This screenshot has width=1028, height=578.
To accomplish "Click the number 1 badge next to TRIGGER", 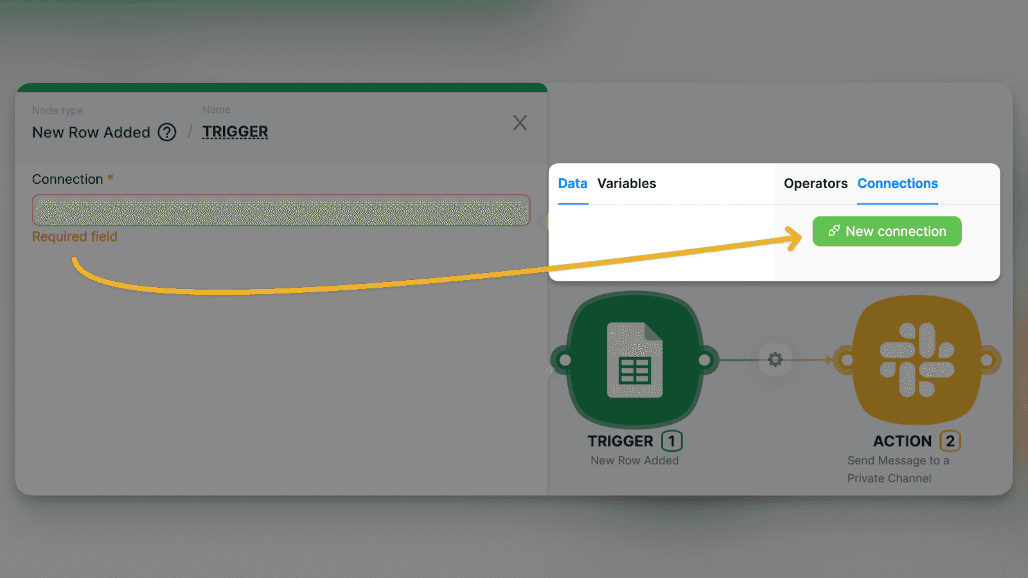I will pyautogui.click(x=672, y=441).
